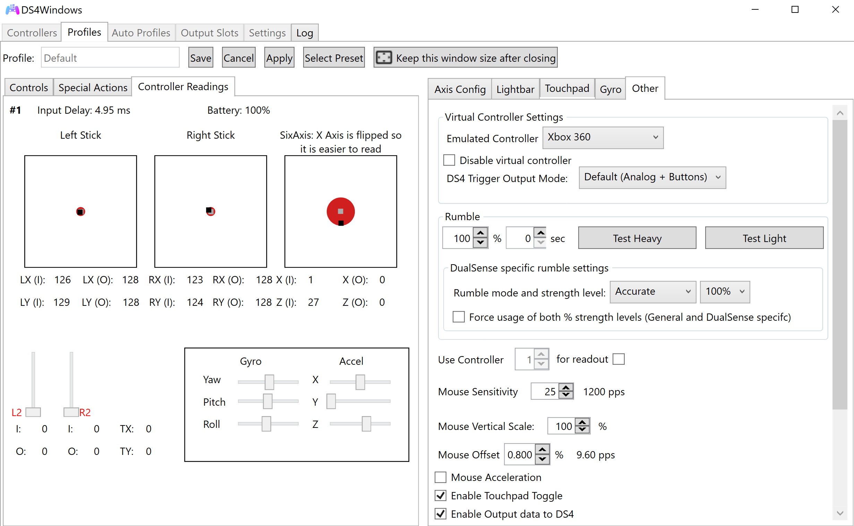Screen dimensions: 854x526
Task: Click the DS4Windows controller app icon
Action: tap(12, 9)
